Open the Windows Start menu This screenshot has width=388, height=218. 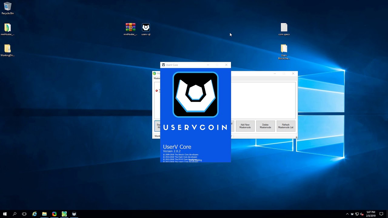(x=5, y=214)
